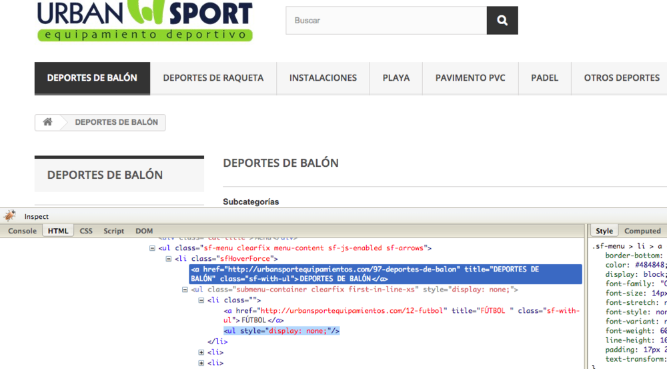
Task: Click the display: block CSS property
Action: point(636,274)
